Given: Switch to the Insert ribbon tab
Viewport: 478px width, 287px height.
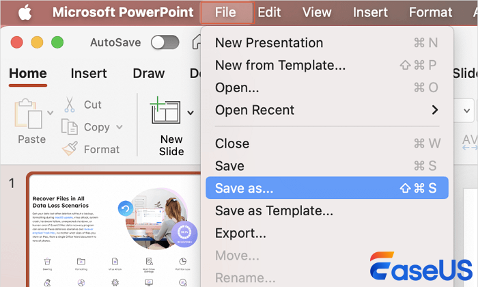Looking at the screenshot, I should click(x=89, y=73).
